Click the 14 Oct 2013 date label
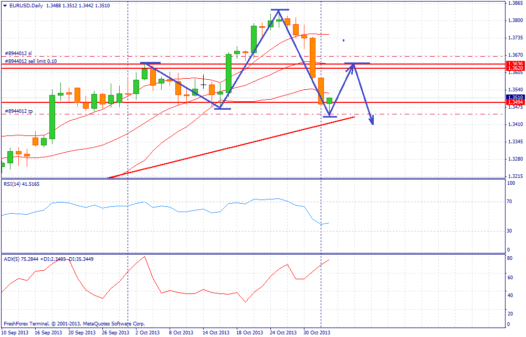This screenshot has height=337, width=526. click(x=216, y=333)
